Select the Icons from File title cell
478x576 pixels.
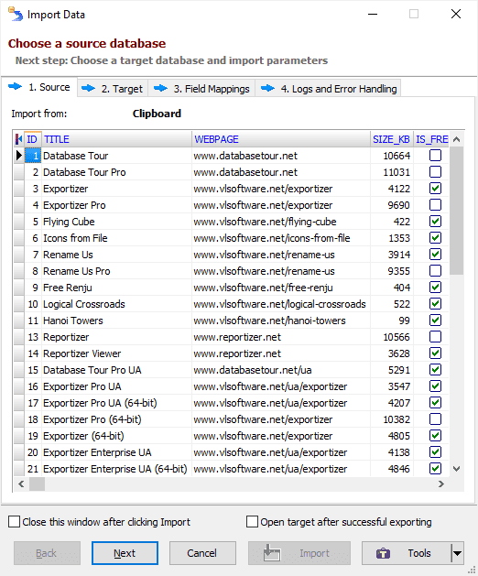coord(116,238)
